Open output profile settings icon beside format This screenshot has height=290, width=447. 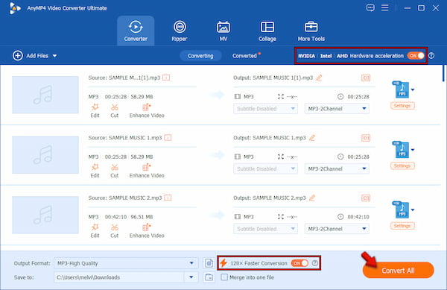click(x=209, y=263)
